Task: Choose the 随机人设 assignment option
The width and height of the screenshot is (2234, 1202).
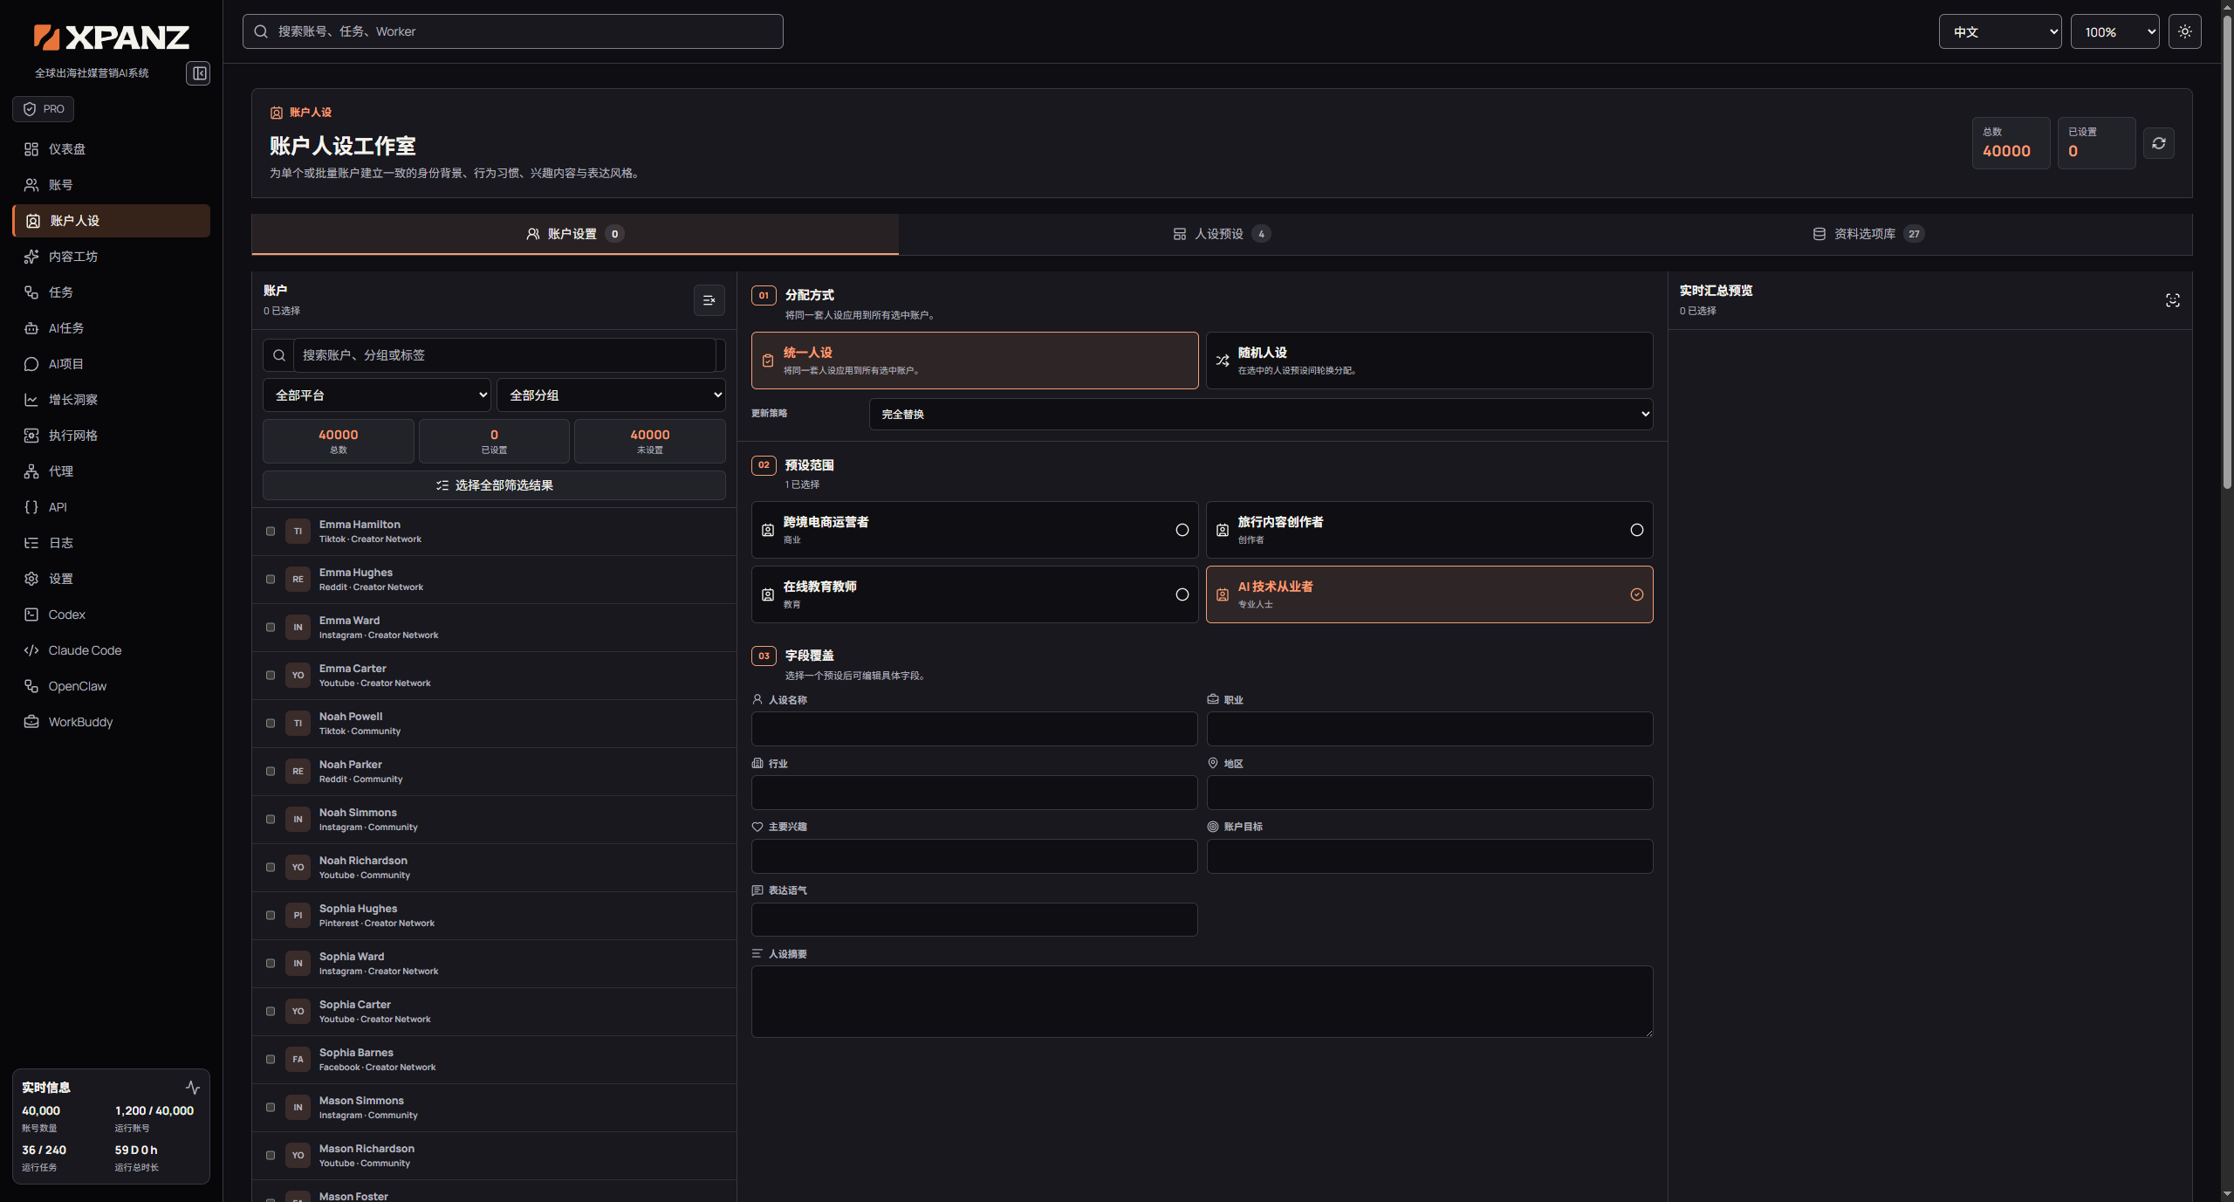Action: coord(1429,361)
